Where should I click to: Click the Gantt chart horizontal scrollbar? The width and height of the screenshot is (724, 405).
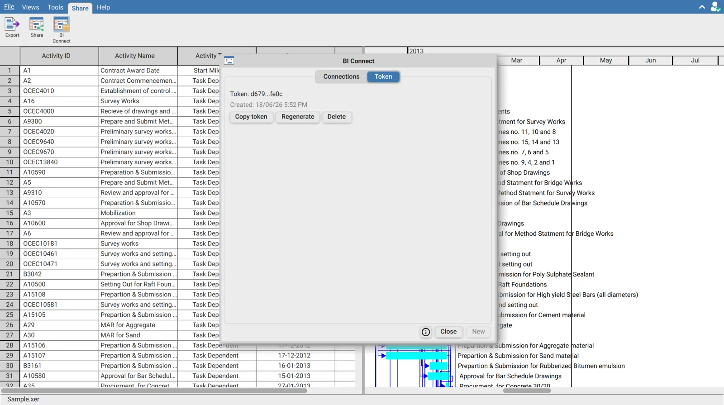(527, 391)
